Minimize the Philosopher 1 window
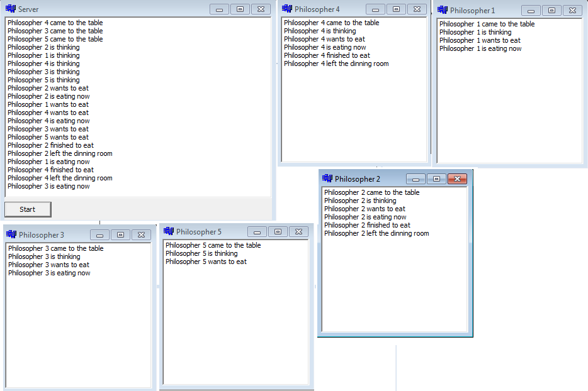 tap(531, 11)
